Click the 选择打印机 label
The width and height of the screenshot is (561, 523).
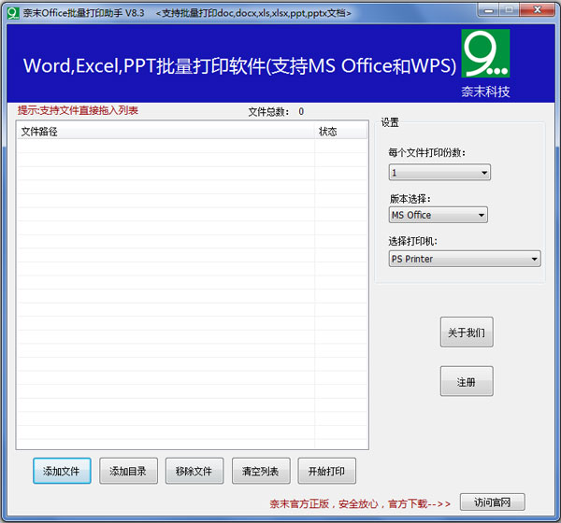[413, 241]
